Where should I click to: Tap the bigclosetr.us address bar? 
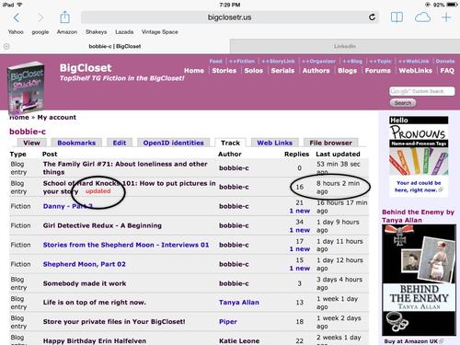(230, 17)
